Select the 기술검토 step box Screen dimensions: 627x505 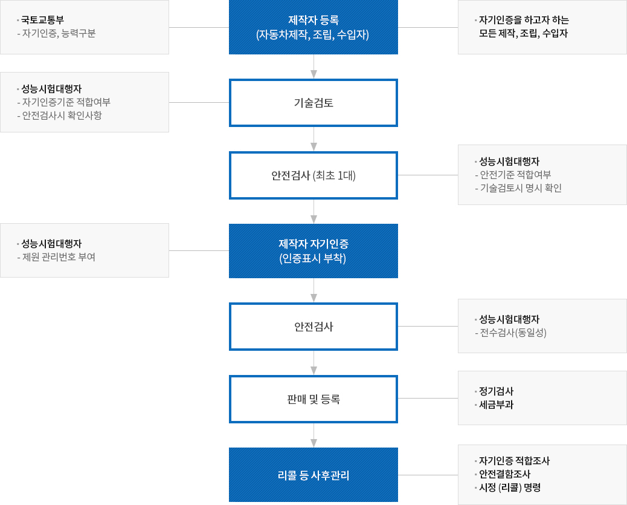[x=313, y=103]
